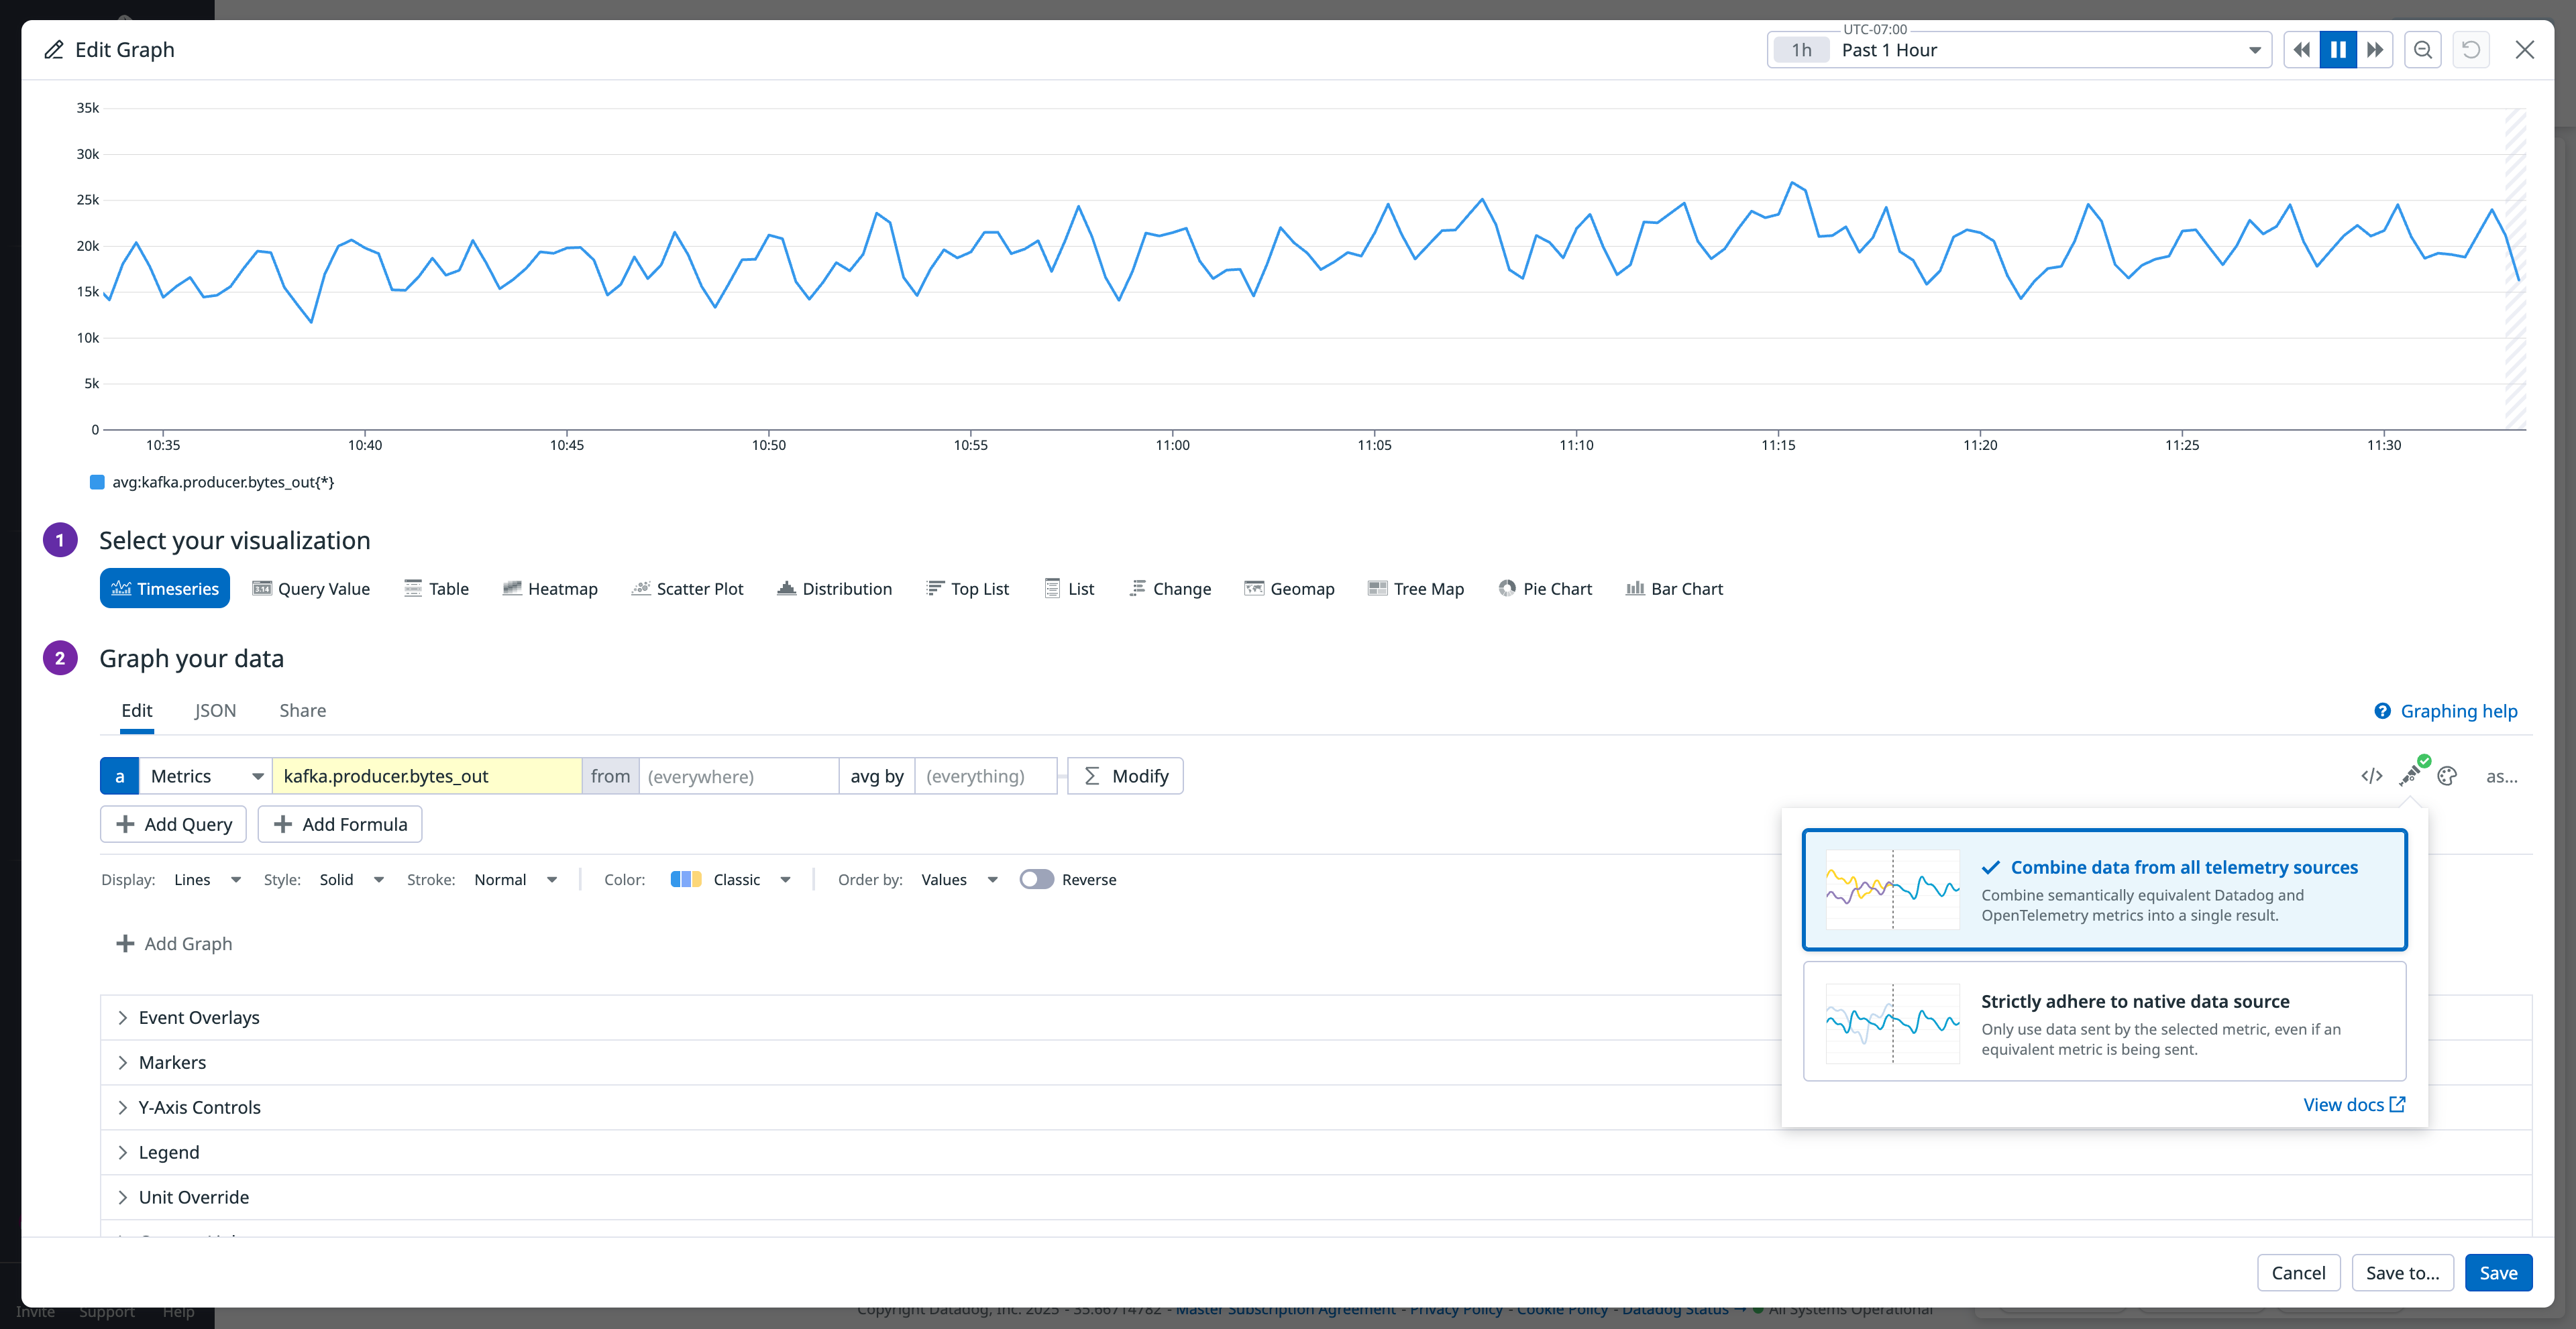Open the Share tab
This screenshot has width=2576, height=1329.
click(302, 711)
